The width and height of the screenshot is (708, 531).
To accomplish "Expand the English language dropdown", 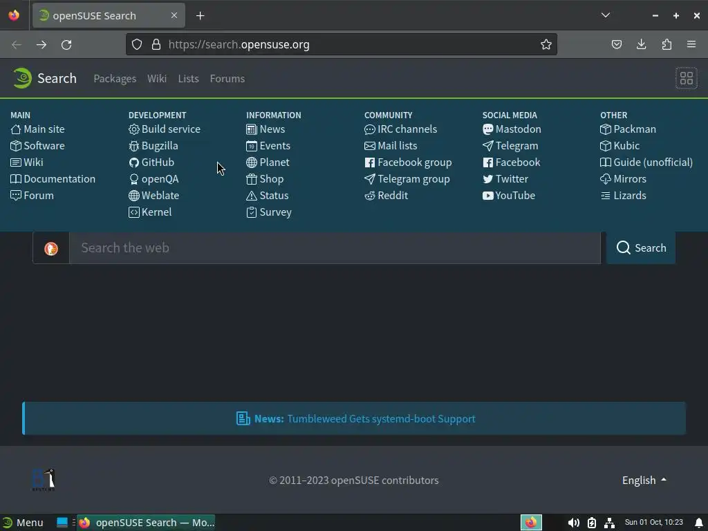I will [644, 481].
